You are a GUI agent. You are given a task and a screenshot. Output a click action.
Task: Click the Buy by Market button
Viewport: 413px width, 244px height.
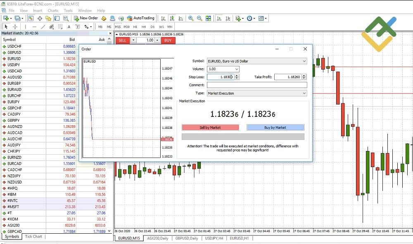click(275, 127)
